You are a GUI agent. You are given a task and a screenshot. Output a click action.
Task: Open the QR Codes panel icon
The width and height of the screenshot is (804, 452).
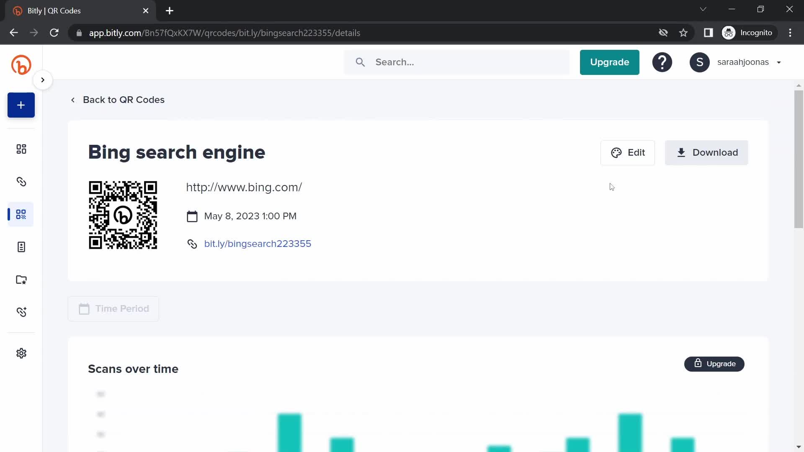coord(21,214)
